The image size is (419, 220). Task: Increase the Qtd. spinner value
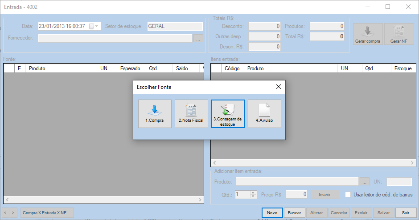click(x=254, y=192)
